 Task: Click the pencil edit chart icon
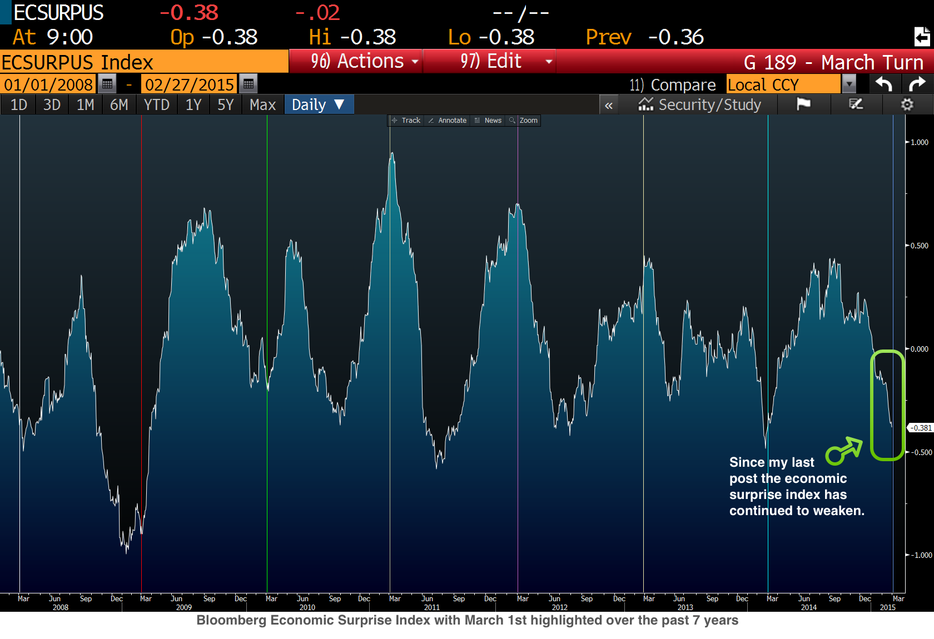[856, 104]
